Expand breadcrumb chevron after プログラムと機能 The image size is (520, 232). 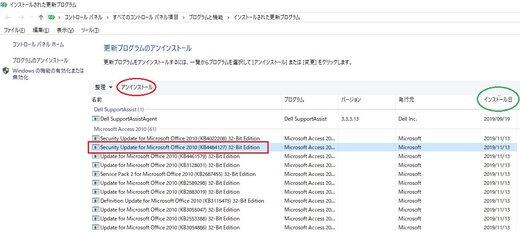pos(229,17)
